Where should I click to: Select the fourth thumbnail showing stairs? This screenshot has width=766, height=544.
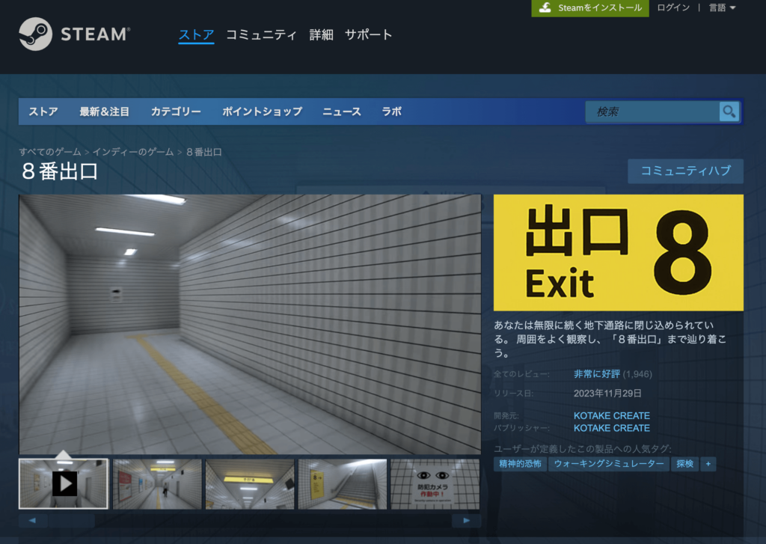343,484
